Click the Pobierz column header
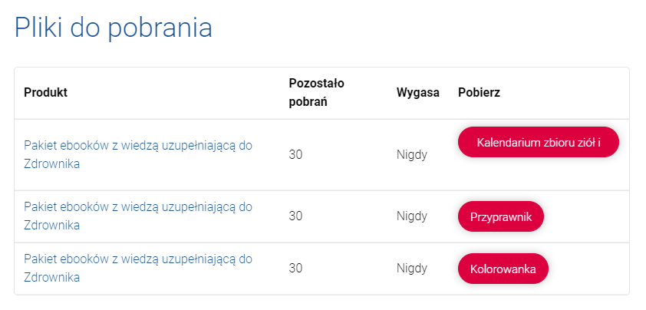Screen dimensions: 646x310 pos(480,92)
